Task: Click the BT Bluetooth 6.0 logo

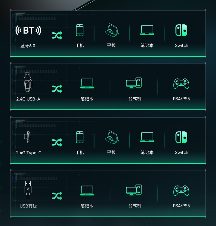Action: (28, 30)
